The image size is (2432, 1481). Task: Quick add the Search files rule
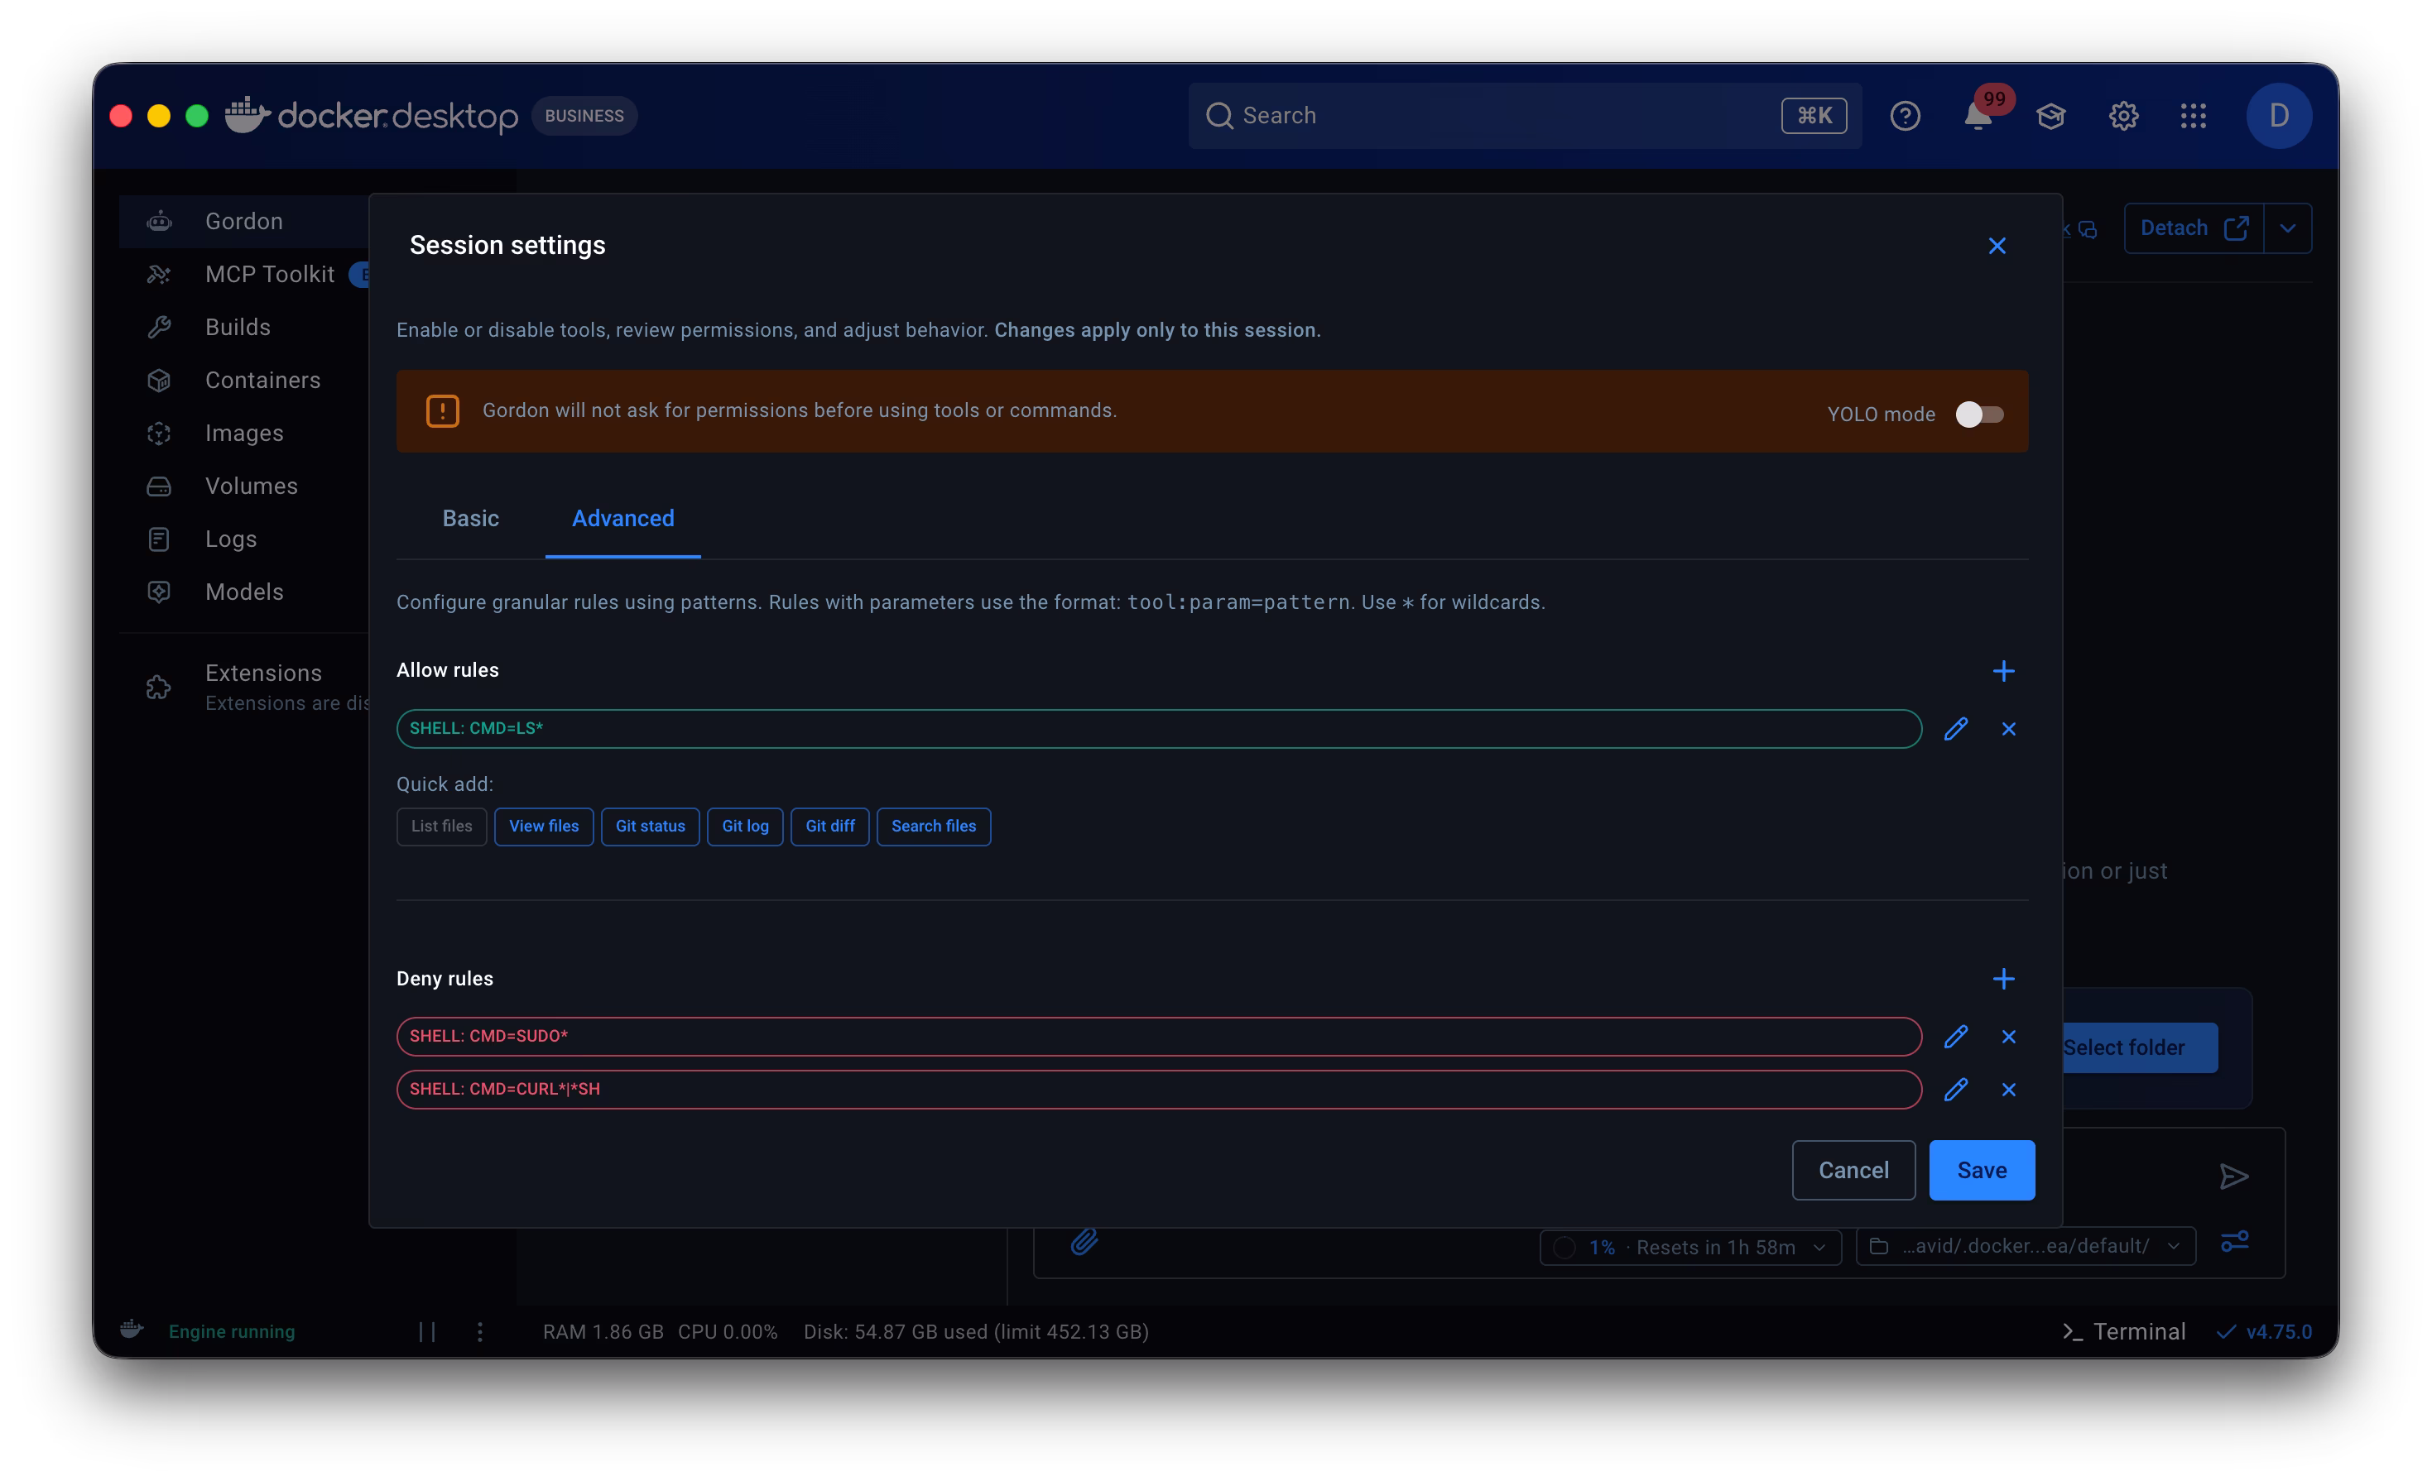(934, 826)
